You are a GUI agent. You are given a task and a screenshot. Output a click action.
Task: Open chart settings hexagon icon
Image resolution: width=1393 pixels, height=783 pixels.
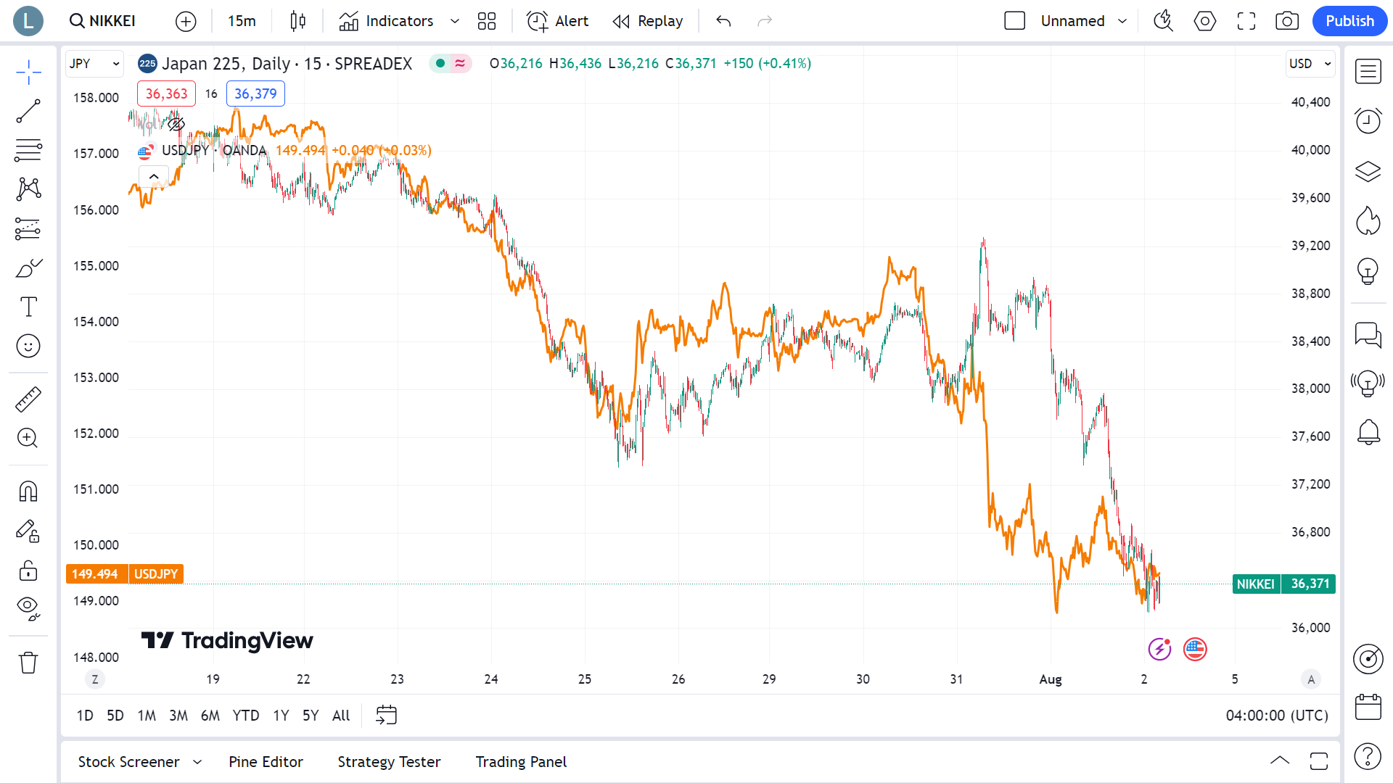point(1204,21)
